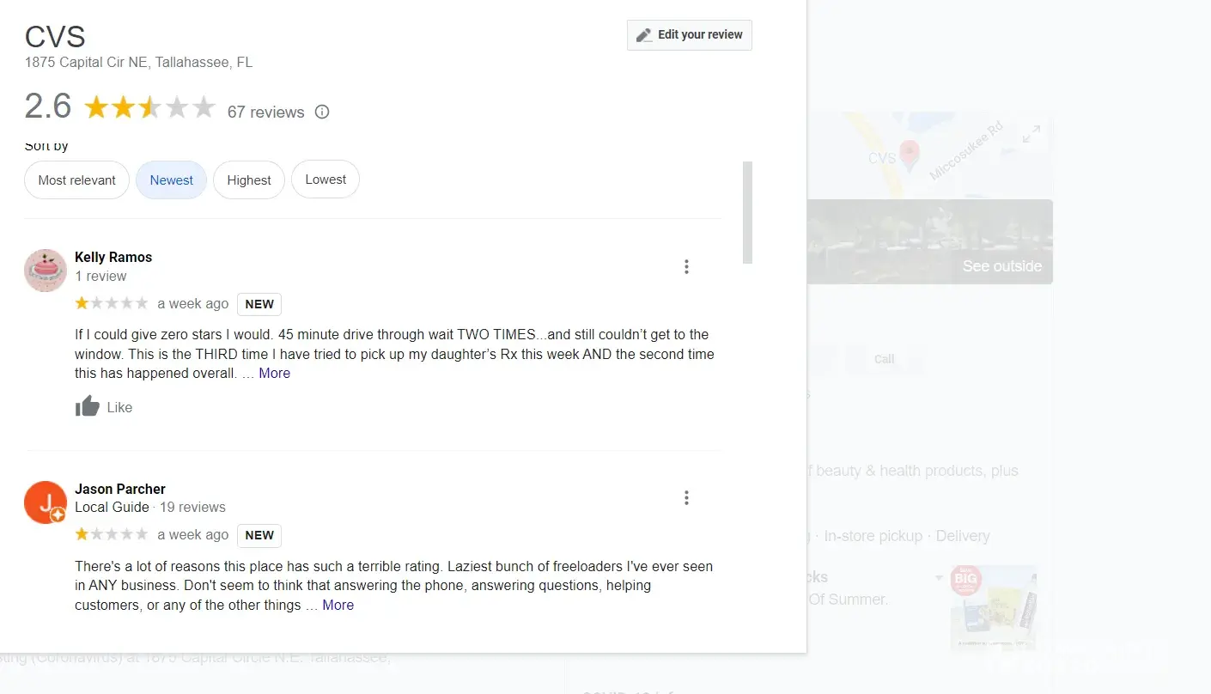Click Jason Parcher's 'Local Guide · 19 reviews' text

(150, 508)
